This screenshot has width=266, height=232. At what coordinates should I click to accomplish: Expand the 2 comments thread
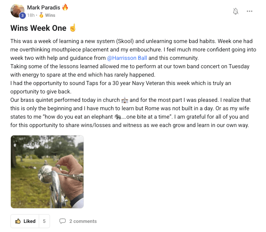[x=83, y=221]
